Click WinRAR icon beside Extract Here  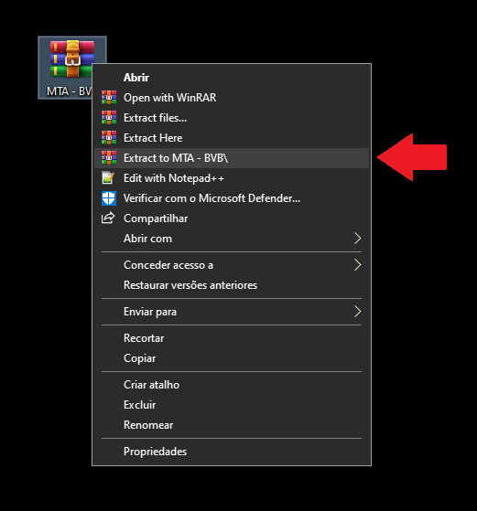(x=109, y=138)
